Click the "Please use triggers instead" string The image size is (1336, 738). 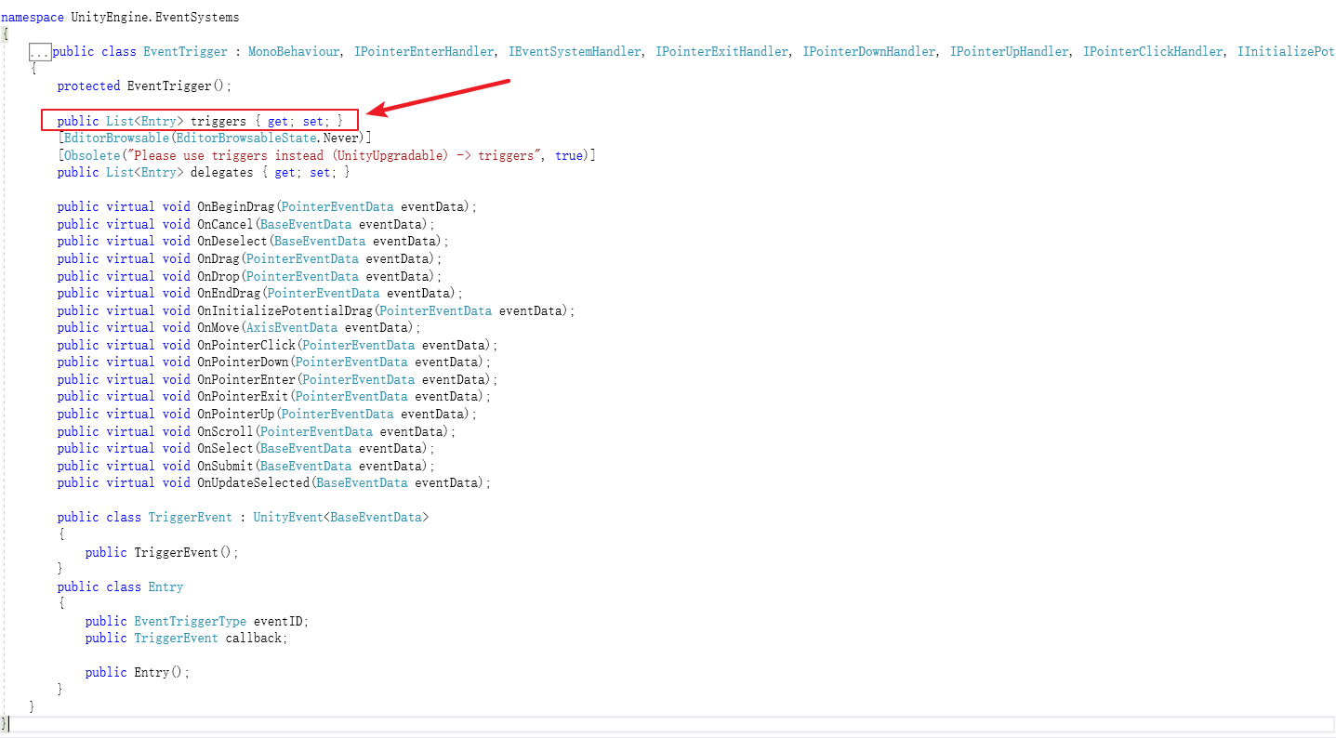click(x=334, y=155)
